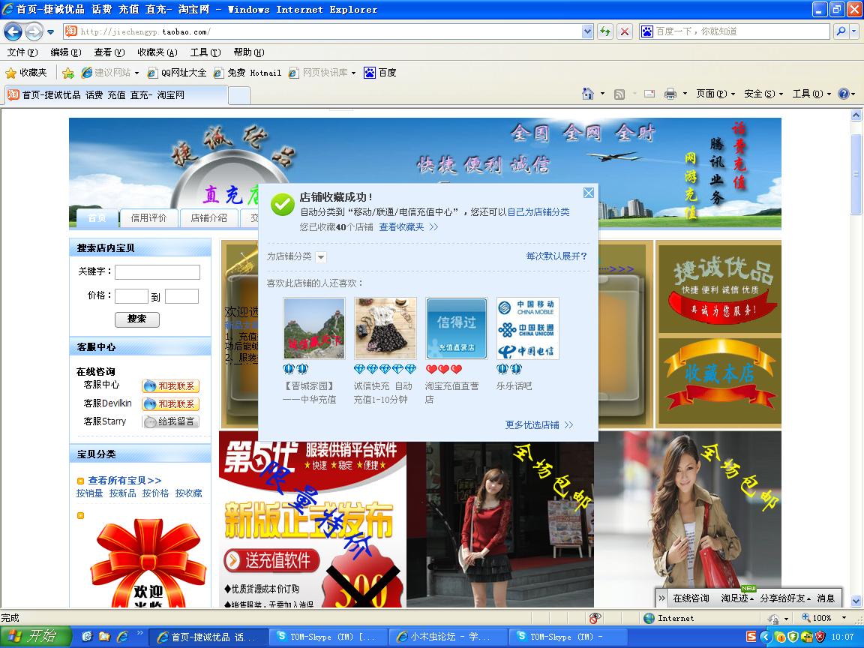
Task: Click the 按收藏 sort link
Action: pyautogui.click(x=188, y=493)
